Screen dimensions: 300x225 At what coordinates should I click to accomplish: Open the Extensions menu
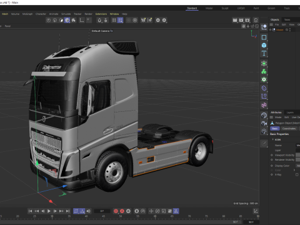pyautogui.click(x=101, y=14)
